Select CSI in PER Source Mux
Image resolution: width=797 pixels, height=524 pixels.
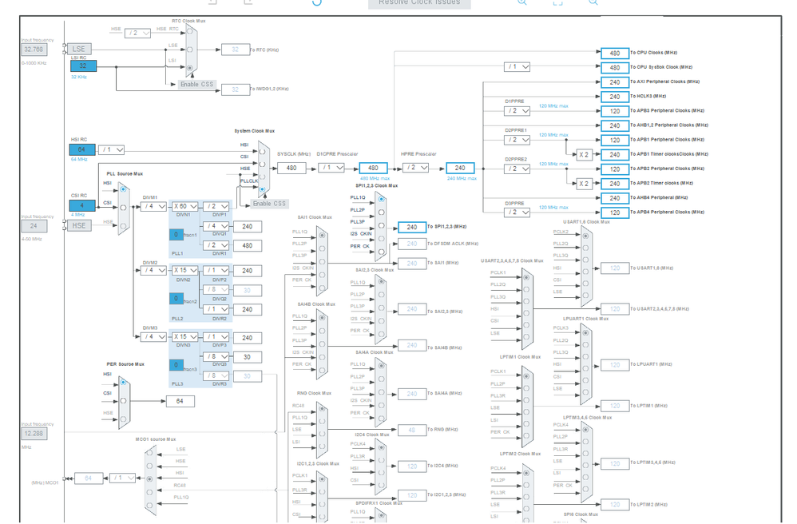pyautogui.click(x=123, y=401)
